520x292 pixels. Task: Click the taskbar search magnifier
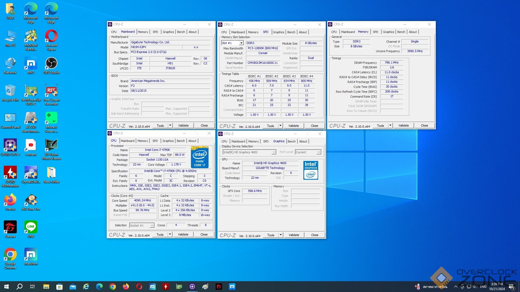tap(19, 287)
